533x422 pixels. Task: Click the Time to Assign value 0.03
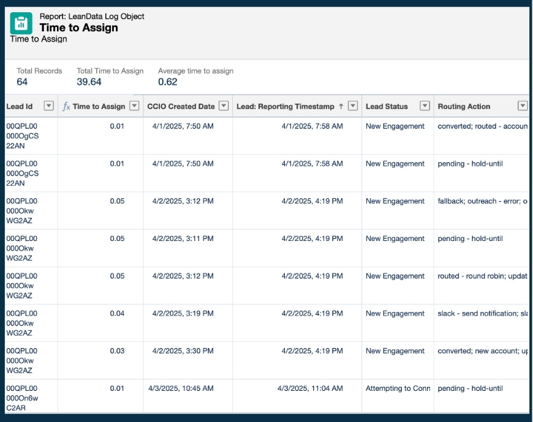117,351
